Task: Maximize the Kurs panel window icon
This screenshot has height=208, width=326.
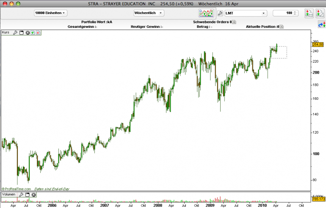Action: (22, 33)
